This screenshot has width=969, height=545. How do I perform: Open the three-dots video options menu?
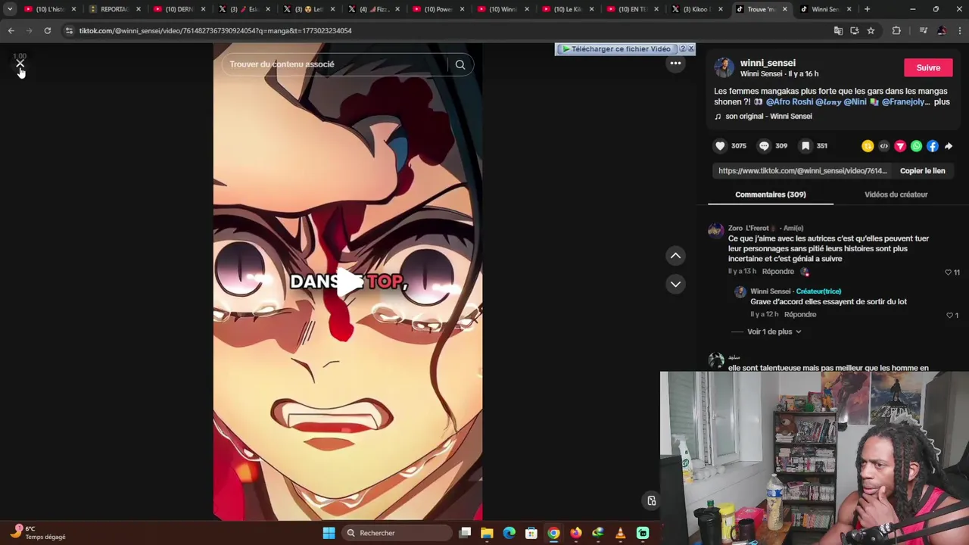[x=675, y=64]
